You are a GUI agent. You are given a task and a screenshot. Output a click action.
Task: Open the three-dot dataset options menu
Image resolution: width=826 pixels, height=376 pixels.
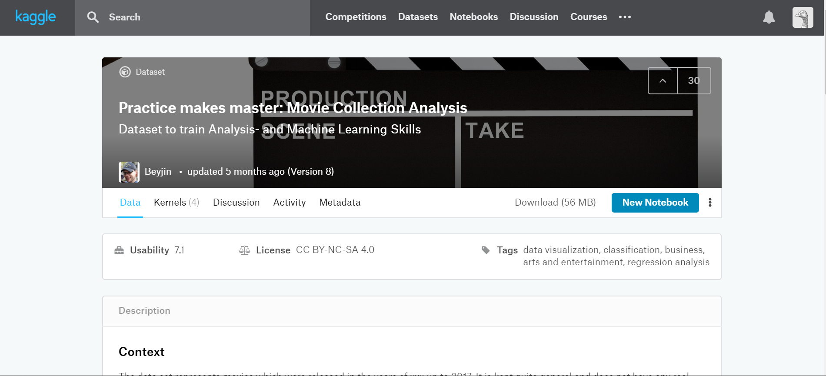[x=710, y=203]
